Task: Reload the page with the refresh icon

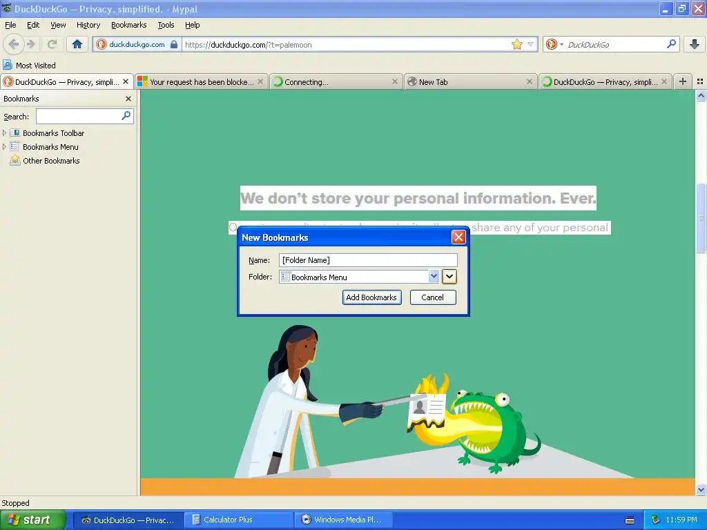Action: pos(52,44)
